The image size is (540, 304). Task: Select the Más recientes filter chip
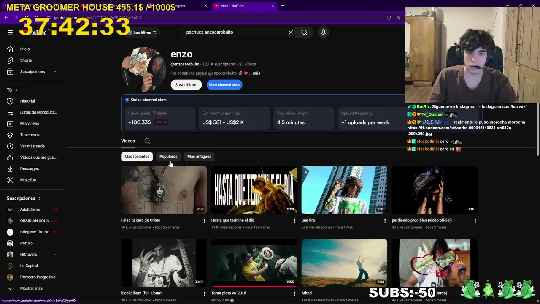point(137,157)
